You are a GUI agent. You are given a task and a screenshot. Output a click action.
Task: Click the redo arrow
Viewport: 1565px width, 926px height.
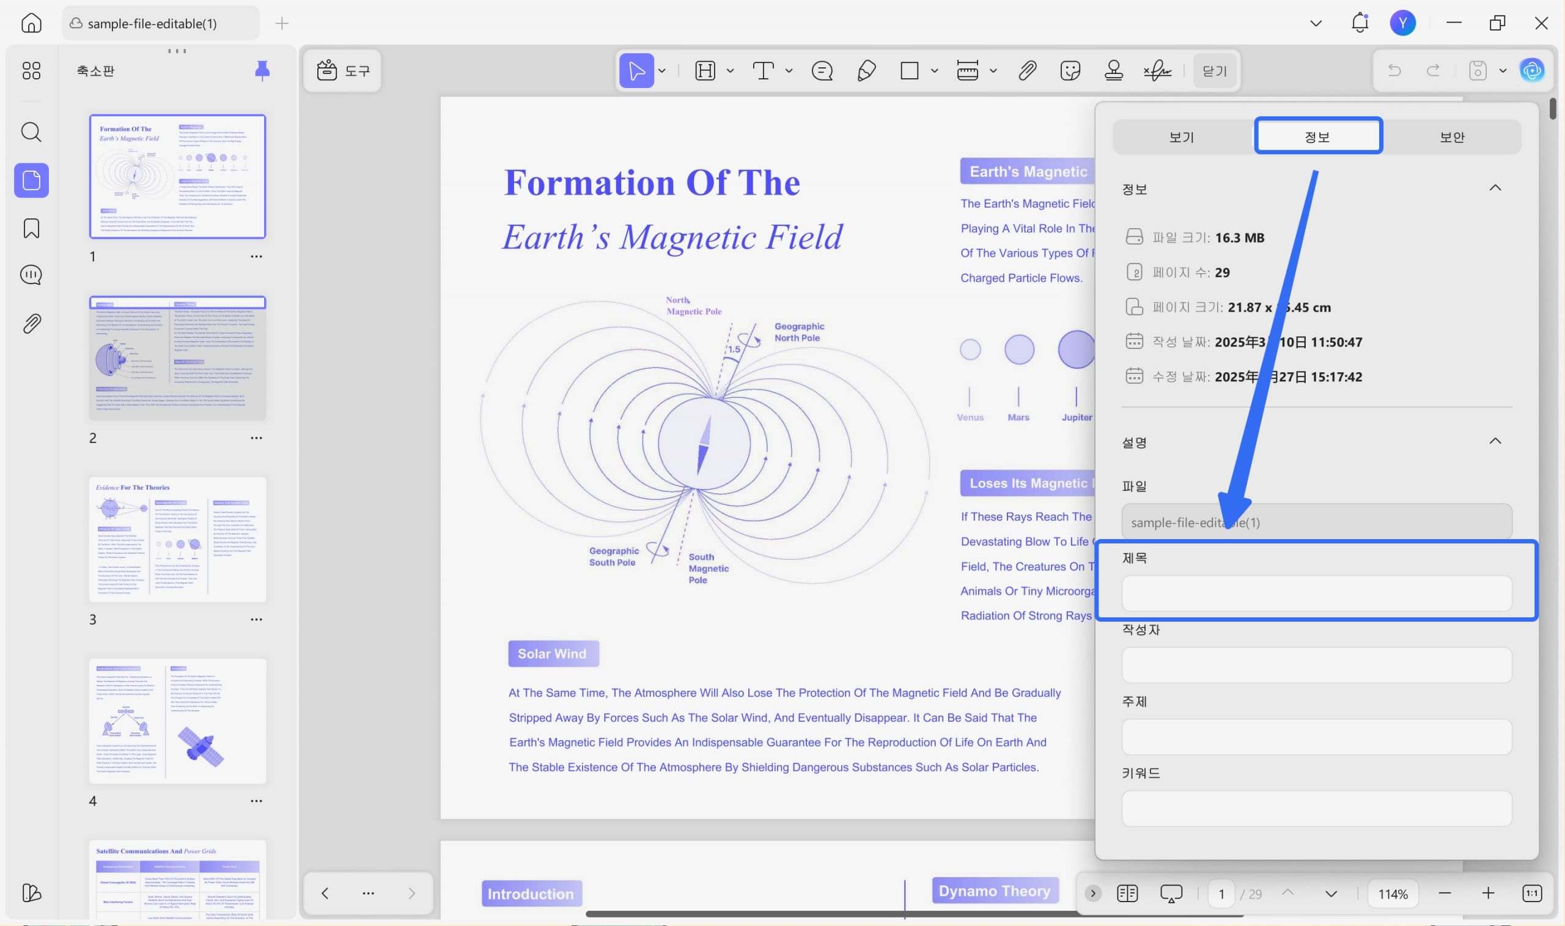1434,70
